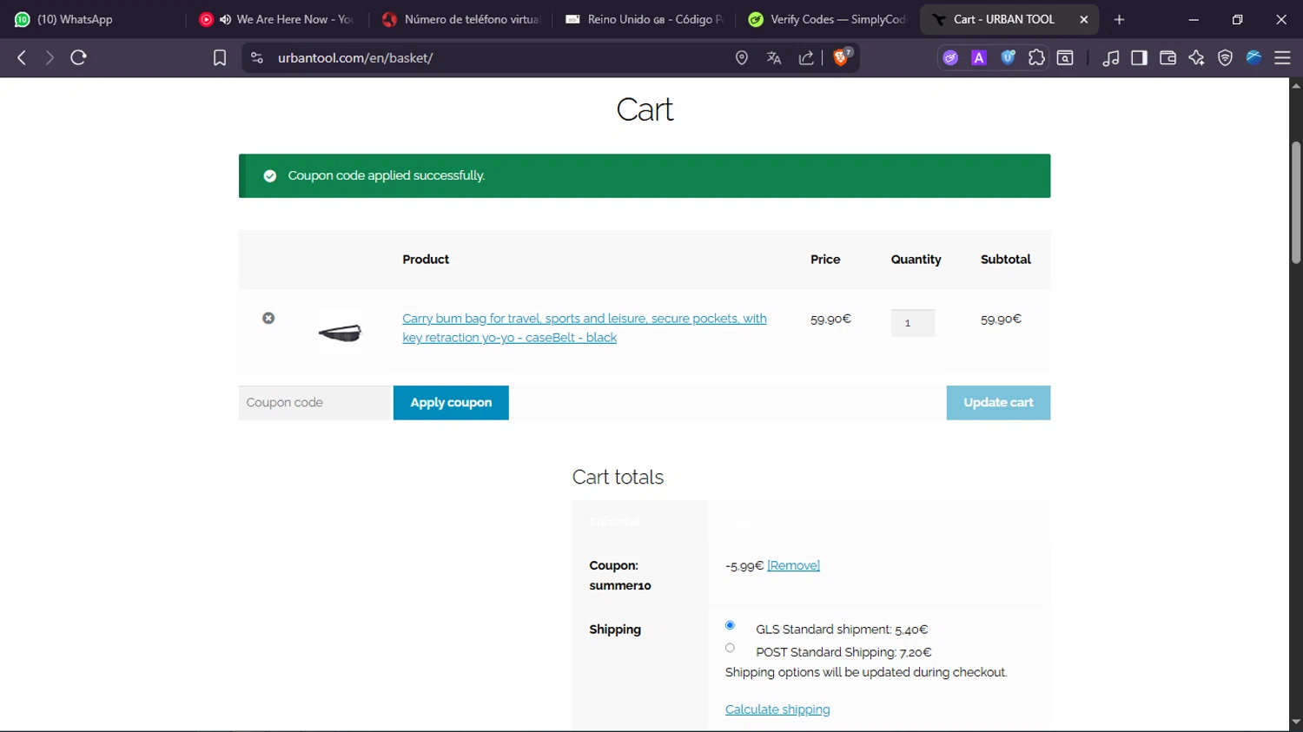Click the 'Coupon code applied successfully.' message
This screenshot has height=732, width=1303.
tap(386, 175)
